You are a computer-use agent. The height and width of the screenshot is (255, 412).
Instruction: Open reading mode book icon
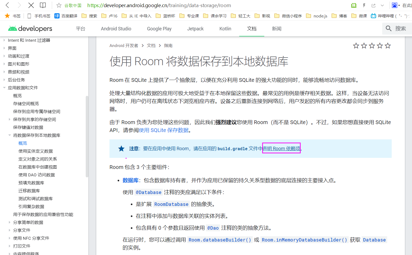pos(43,5)
